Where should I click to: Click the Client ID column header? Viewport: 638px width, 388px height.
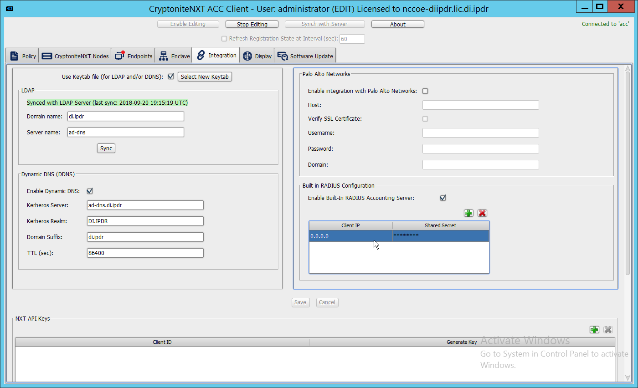point(162,342)
